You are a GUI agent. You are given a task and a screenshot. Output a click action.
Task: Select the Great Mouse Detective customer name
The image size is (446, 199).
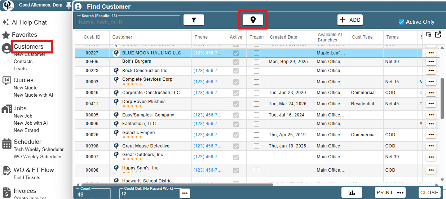(146, 146)
